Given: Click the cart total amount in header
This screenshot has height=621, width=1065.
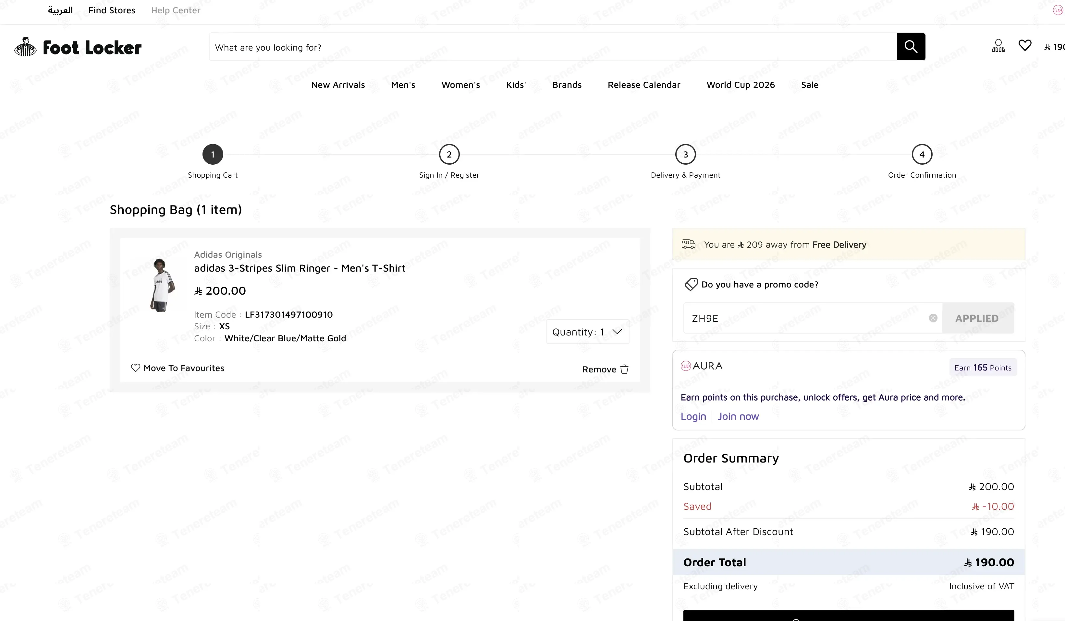Looking at the screenshot, I should (x=1054, y=47).
